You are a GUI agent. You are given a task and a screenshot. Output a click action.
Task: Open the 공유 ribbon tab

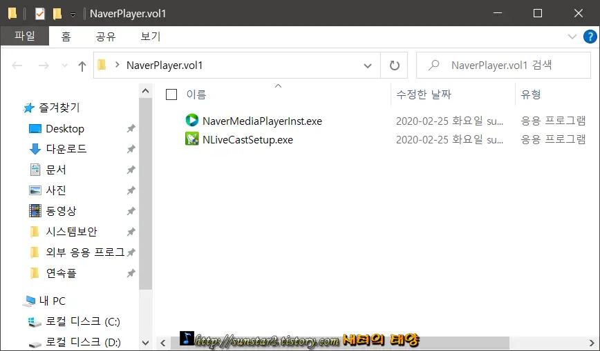(x=106, y=37)
